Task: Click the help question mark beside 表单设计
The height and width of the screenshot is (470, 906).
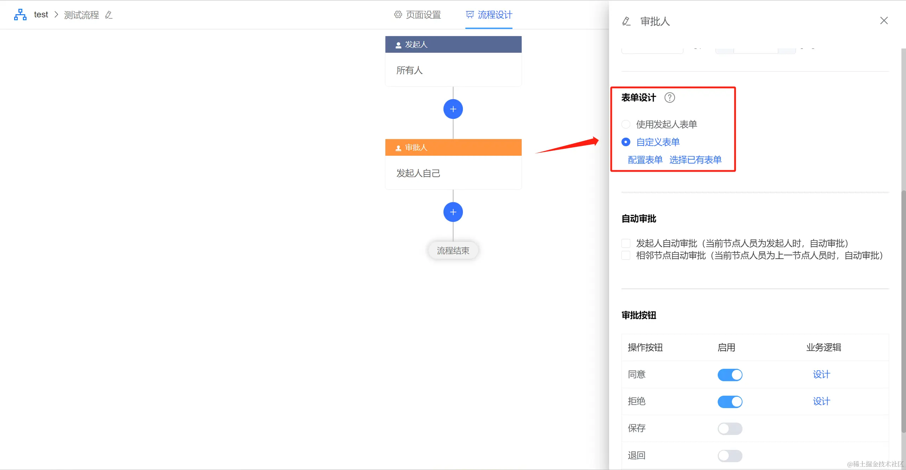Action: coord(669,97)
